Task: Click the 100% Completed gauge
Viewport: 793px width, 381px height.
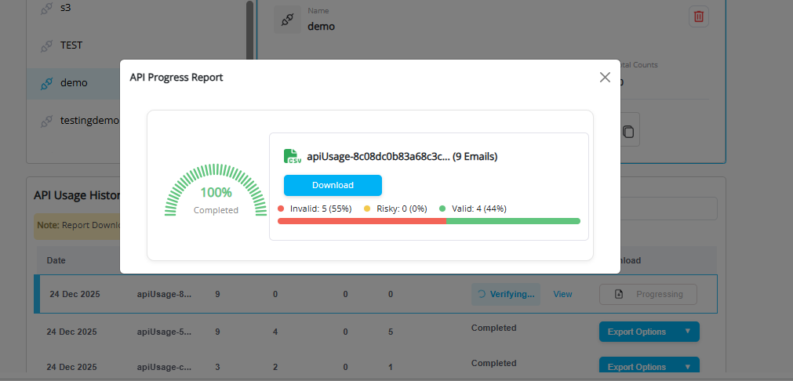Action: (x=216, y=191)
